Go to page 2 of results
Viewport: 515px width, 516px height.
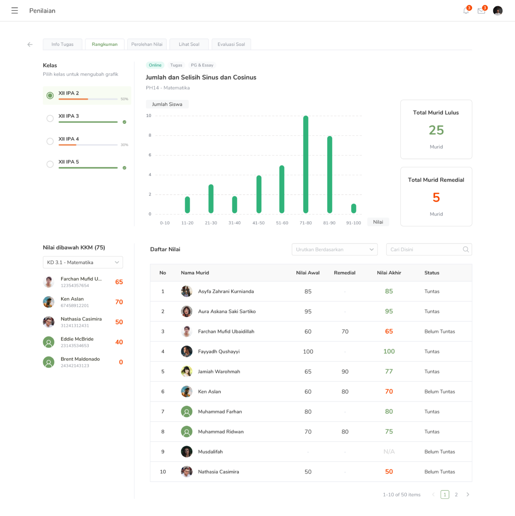pyautogui.click(x=456, y=494)
